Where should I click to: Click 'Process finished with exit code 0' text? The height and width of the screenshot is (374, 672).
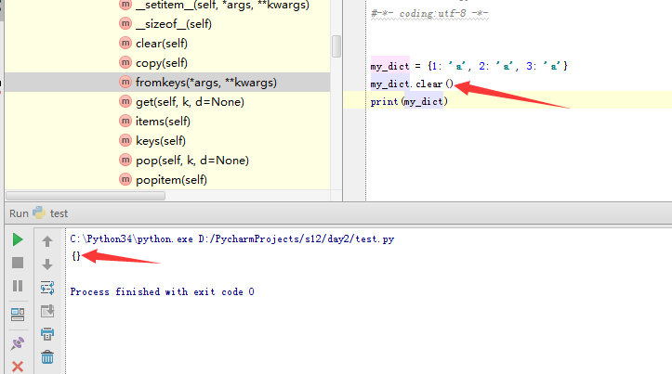162,291
